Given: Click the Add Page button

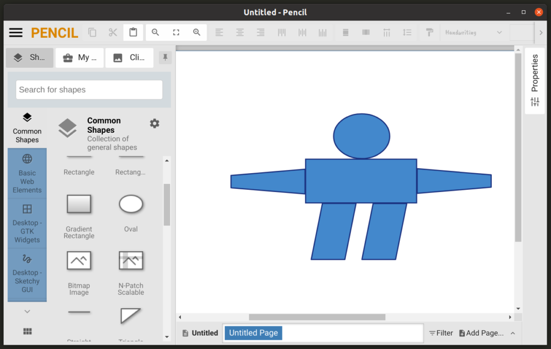Looking at the screenshot, I should [481, 333].
